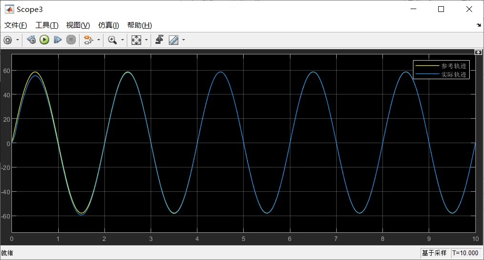
Task: Toggle the 参考轨迹 legend entry
Action: (453, 66)
